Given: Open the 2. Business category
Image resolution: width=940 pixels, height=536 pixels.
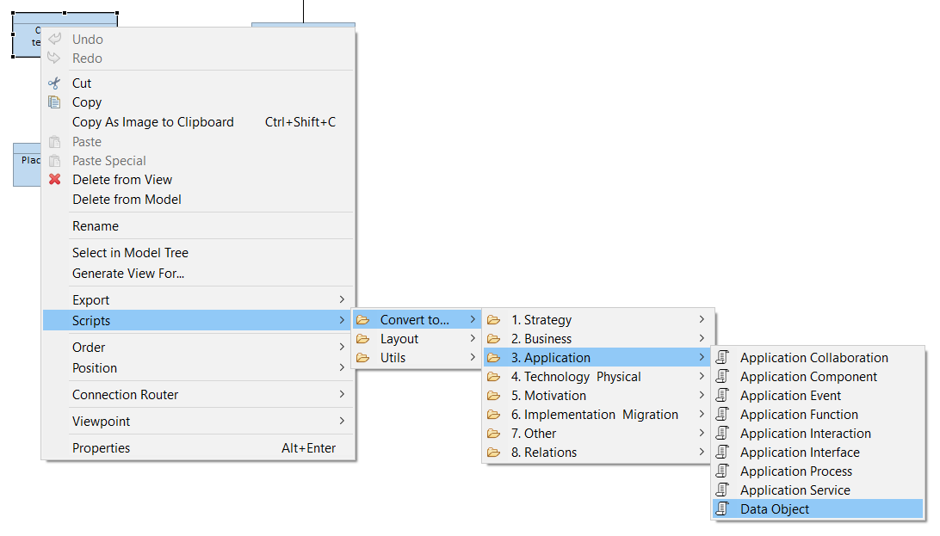Looking at the screenshot, I should pos(598,339).
